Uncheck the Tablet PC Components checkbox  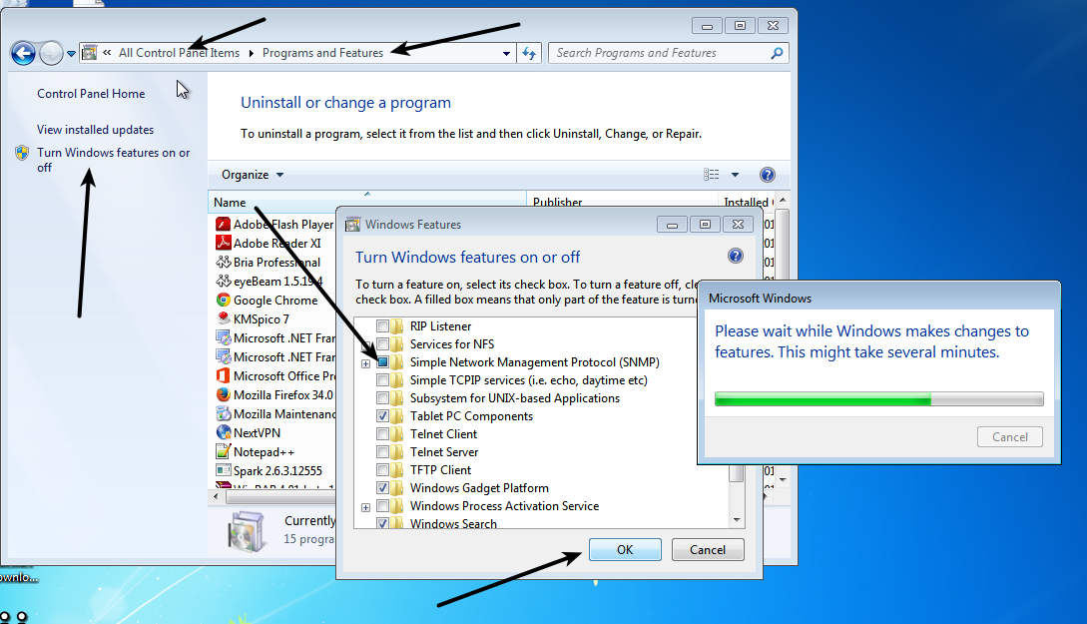[x=382, y=416]
